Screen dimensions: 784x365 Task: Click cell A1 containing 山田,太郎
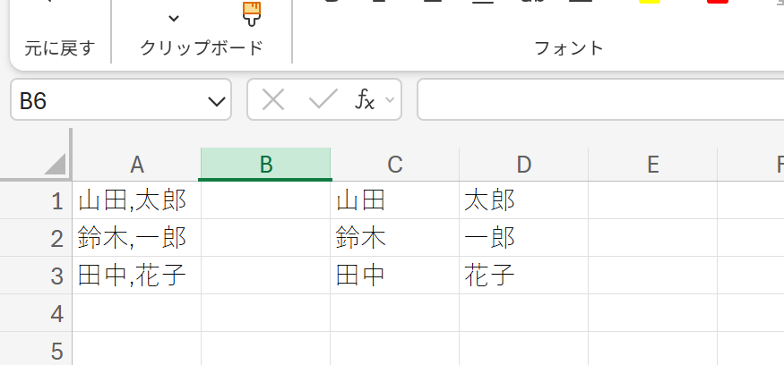coord(136,200)
